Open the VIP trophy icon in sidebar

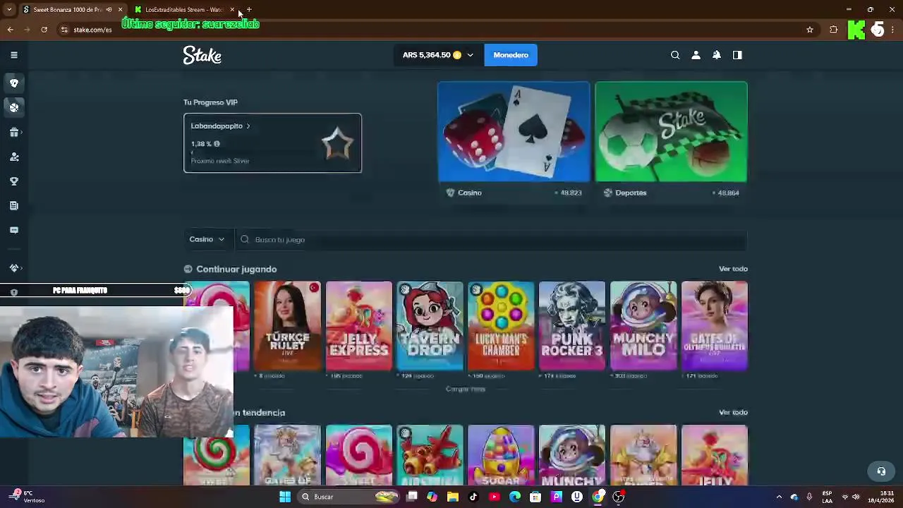click(13, 181)
